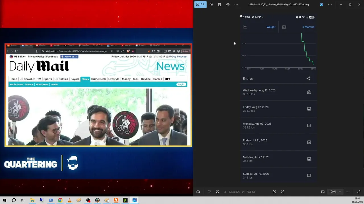Click the blue app icon in the Photos title bar
This screenshot has width=364, height=204.
tap(321, 5)
